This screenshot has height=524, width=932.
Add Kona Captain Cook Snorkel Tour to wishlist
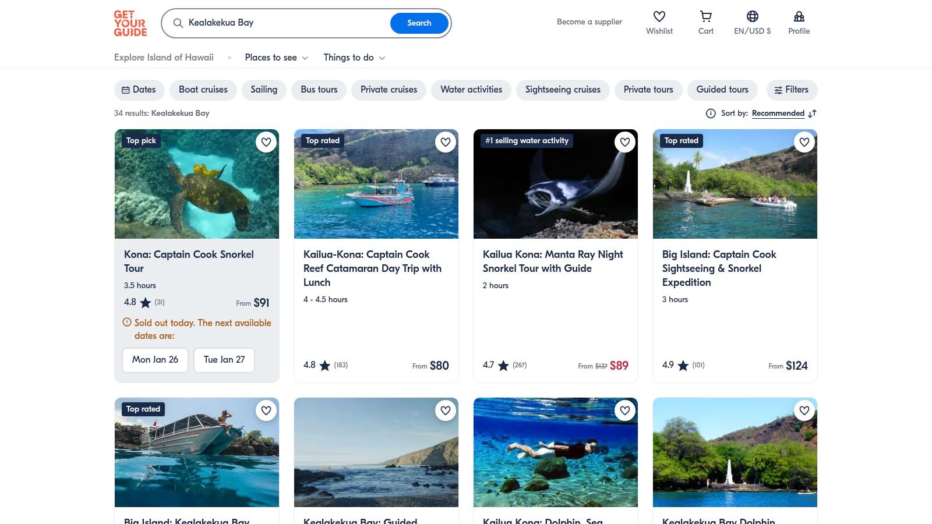tap(266, 142)
